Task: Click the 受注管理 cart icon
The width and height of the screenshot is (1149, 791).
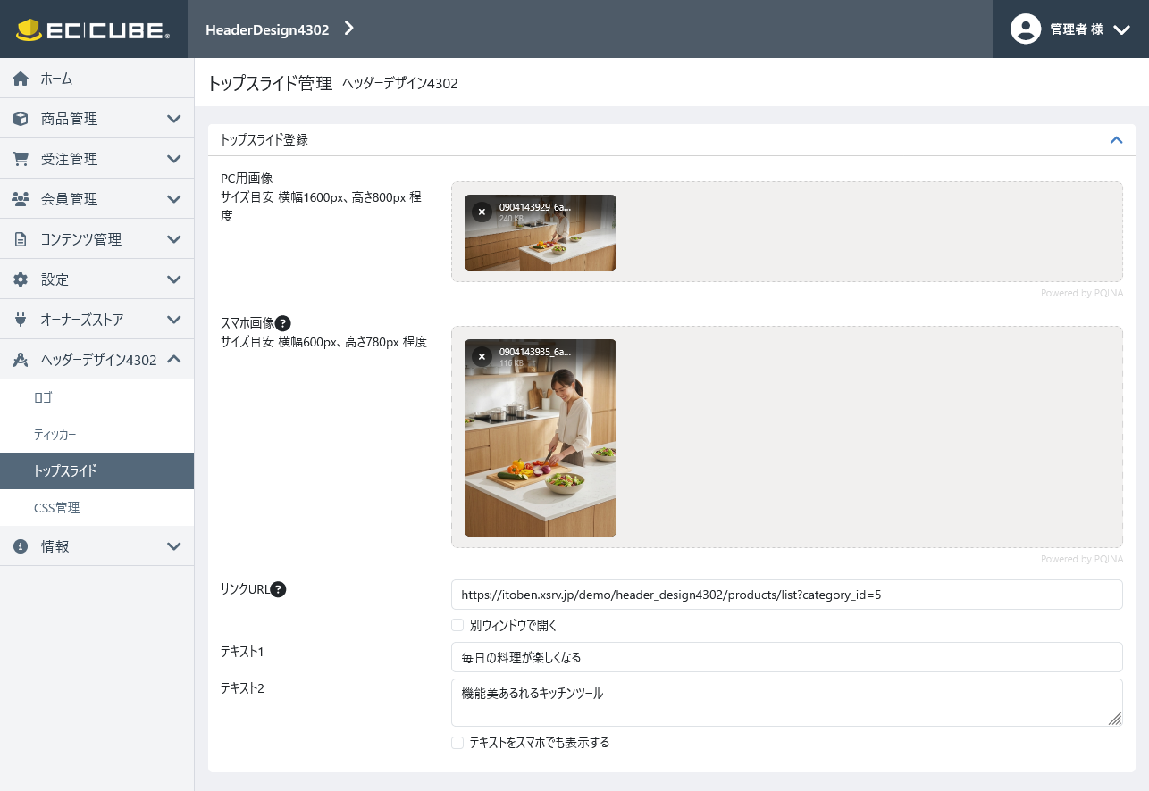Action: point(21,159)
